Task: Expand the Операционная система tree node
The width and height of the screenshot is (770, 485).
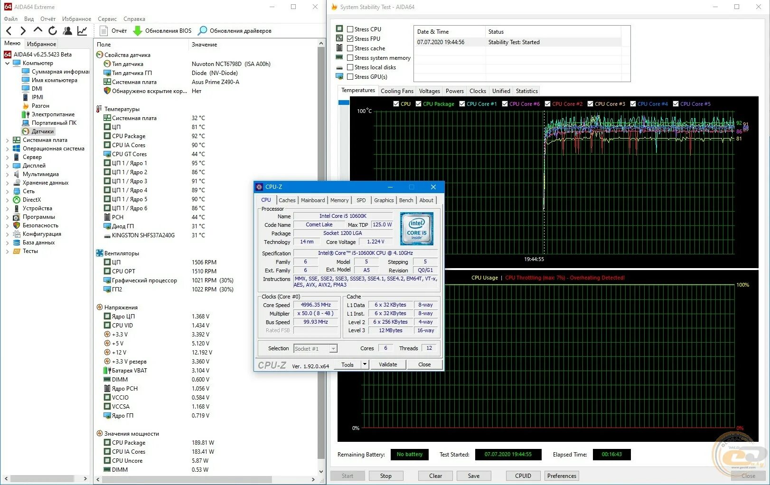Action: pos(7,149)
